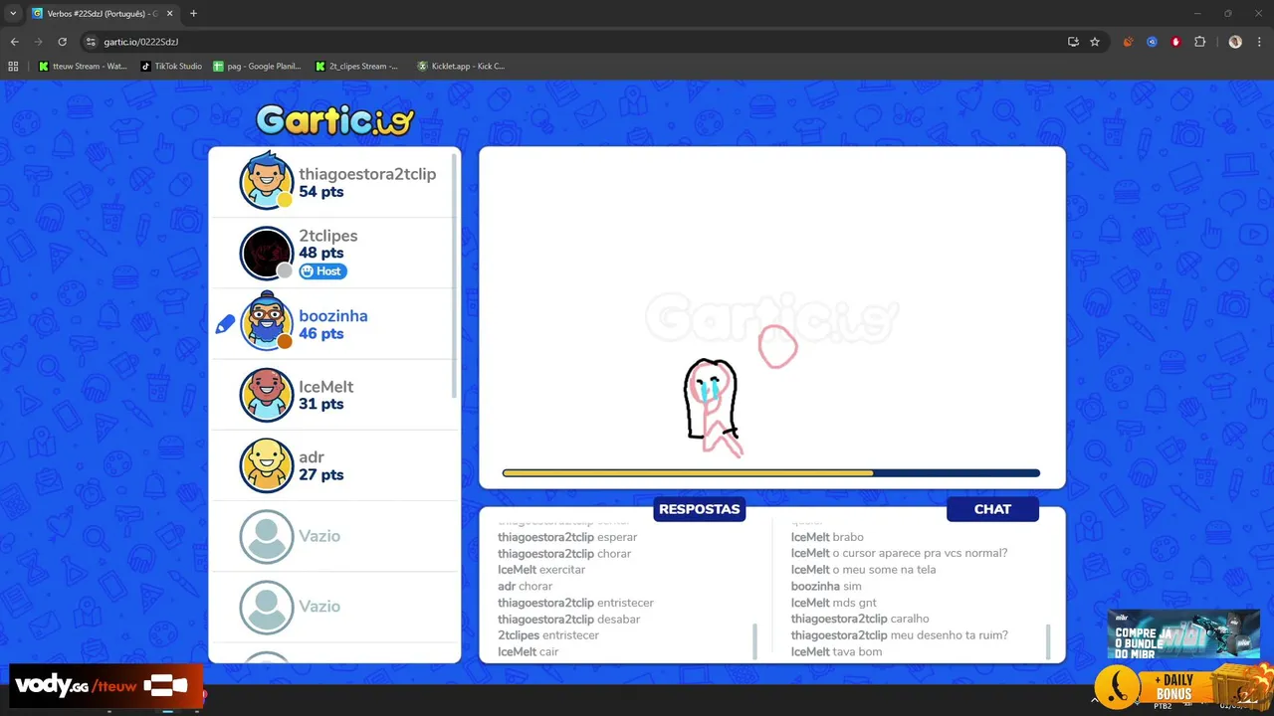This screenshot has height=716, width=1274.
Task: Click the 2tclipes player name
Action: (x=328, y=236)
